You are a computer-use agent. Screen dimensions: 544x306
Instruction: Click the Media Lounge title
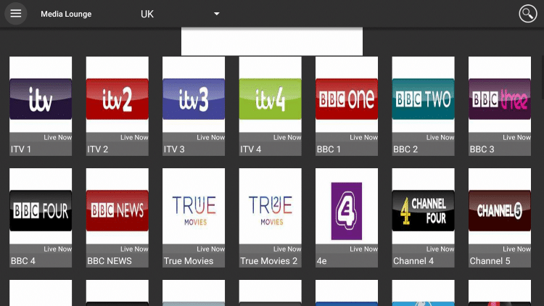(66, 14)
